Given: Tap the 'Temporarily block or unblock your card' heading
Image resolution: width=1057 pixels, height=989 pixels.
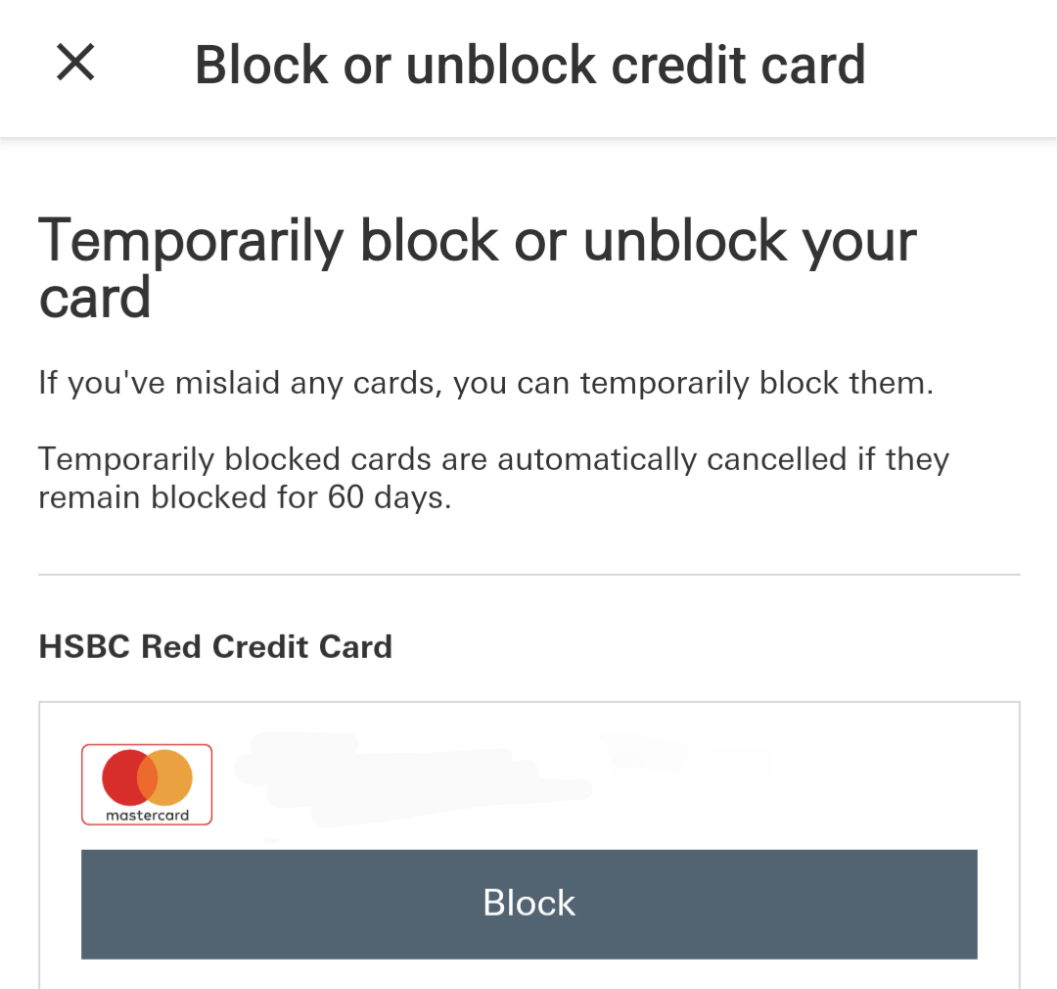Looking at the screenshot, I should pyautogui.click(x=478, y=268).
